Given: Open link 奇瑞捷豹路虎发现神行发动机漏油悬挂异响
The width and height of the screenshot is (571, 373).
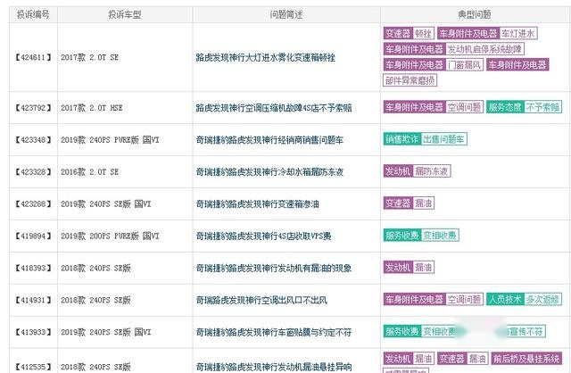Looking at the screenshot, I should [x=274, y=366].
